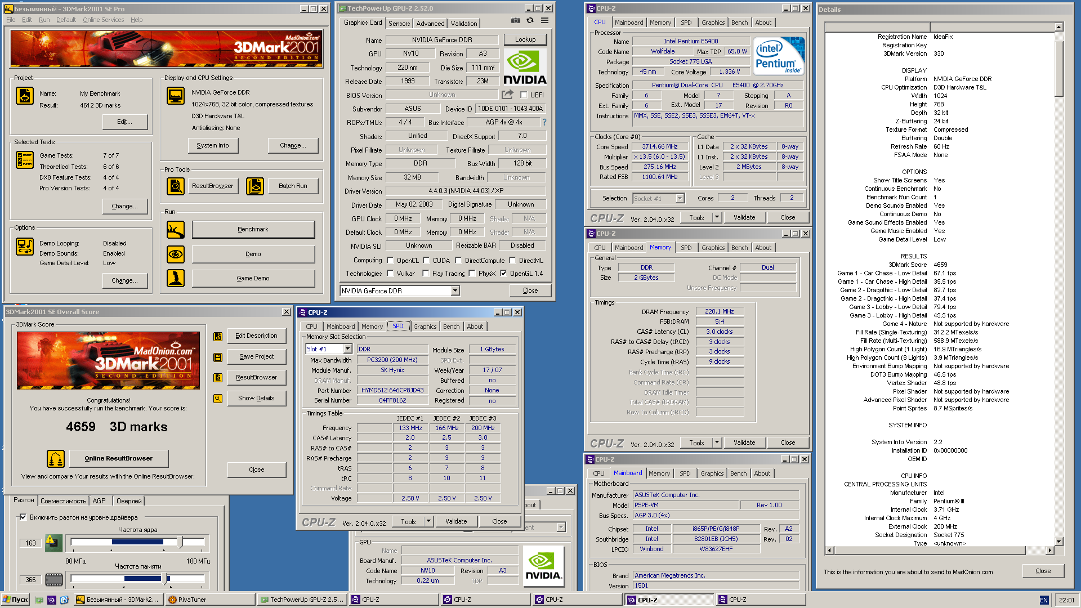Screen dimensions: 1081x608
Task: Toggle the DirectML checkbox
Action: (512, 261)
